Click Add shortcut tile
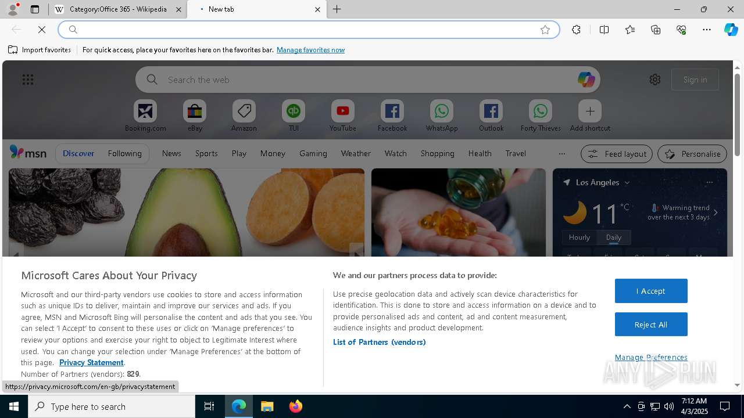 pyautogui.click(x=590, y=116)
